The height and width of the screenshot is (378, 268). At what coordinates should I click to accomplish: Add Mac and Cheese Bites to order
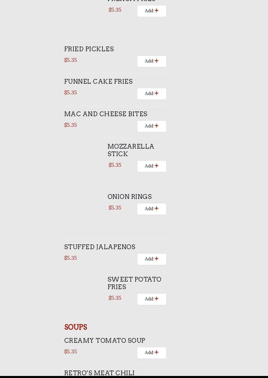tap(152, 126)
